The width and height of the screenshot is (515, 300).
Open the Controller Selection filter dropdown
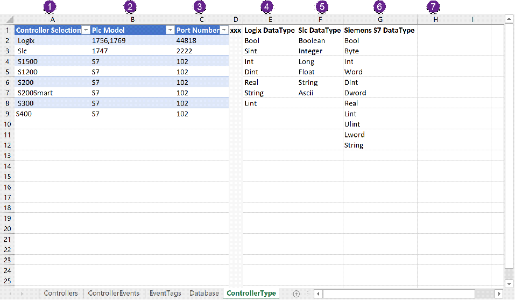tap(86, 30)
